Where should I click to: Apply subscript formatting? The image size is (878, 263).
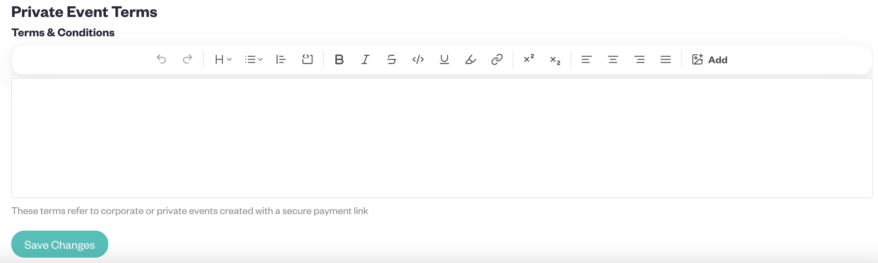point(555,59)
